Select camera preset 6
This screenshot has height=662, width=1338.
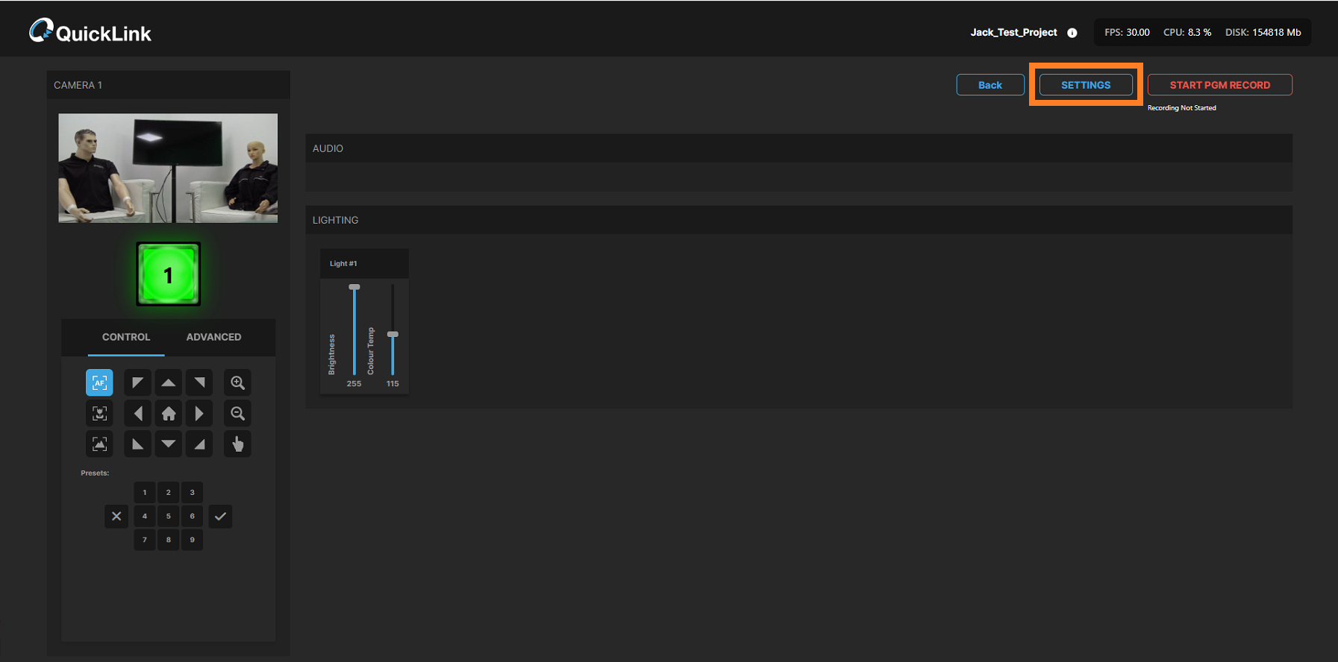(x=193, y=516)
